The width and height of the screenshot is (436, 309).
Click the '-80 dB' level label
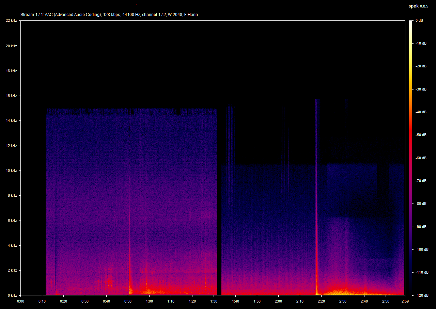click(x=421, y=204)
